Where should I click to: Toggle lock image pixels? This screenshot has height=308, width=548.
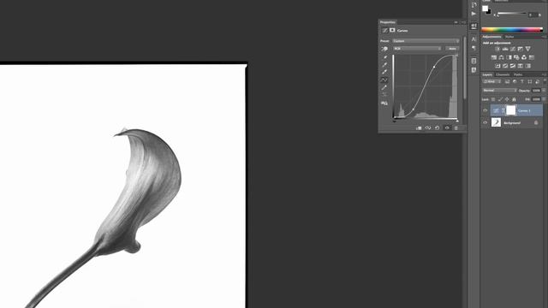500,99
